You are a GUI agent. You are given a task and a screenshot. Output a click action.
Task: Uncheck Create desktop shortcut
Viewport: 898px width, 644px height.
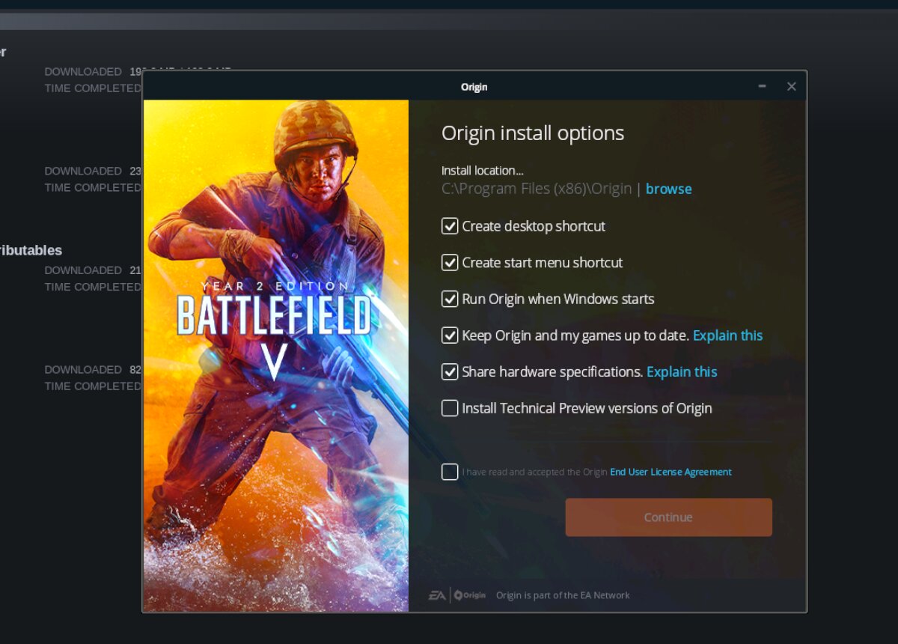(x=450, y=226)
